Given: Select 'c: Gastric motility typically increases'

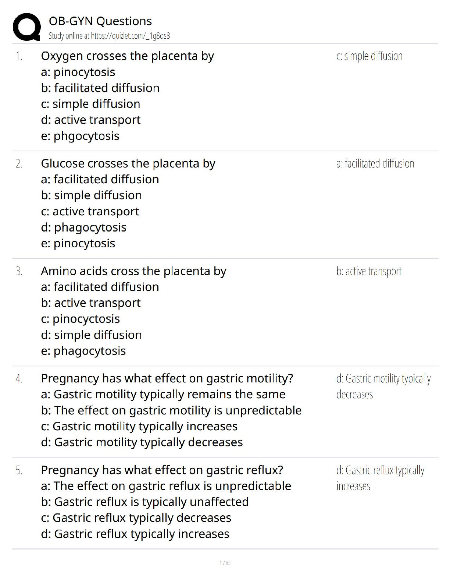Looking at the screenshot, I should [x=139, y=426].
